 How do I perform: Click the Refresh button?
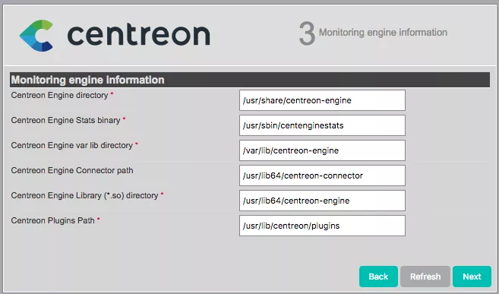pyautogui.click(x=425, y=277)
